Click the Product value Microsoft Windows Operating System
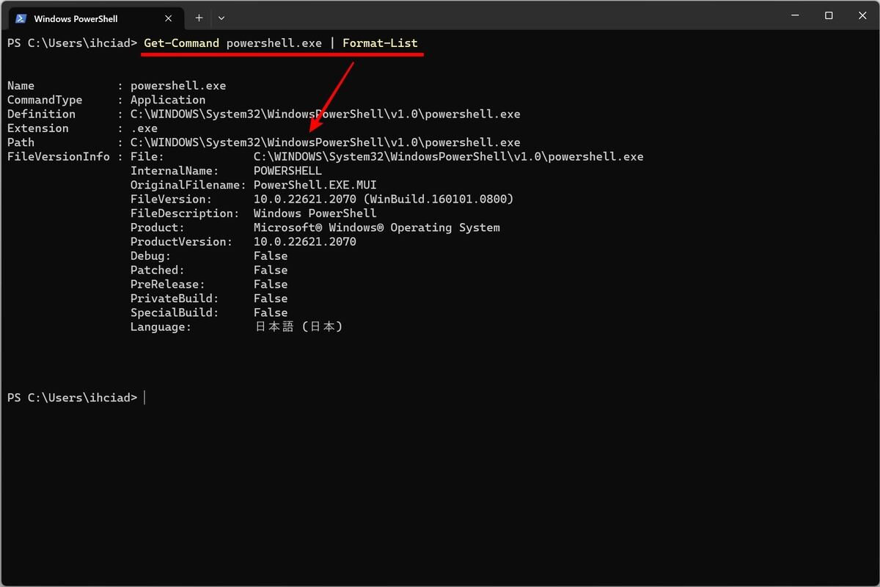880x587 pixels. tap(377, 227)
